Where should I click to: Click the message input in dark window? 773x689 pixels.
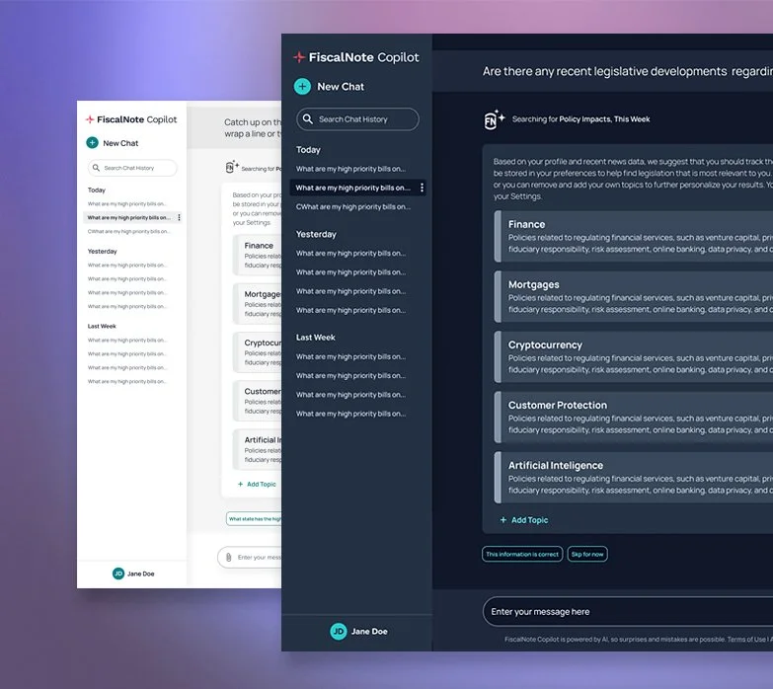coord(628,612)
